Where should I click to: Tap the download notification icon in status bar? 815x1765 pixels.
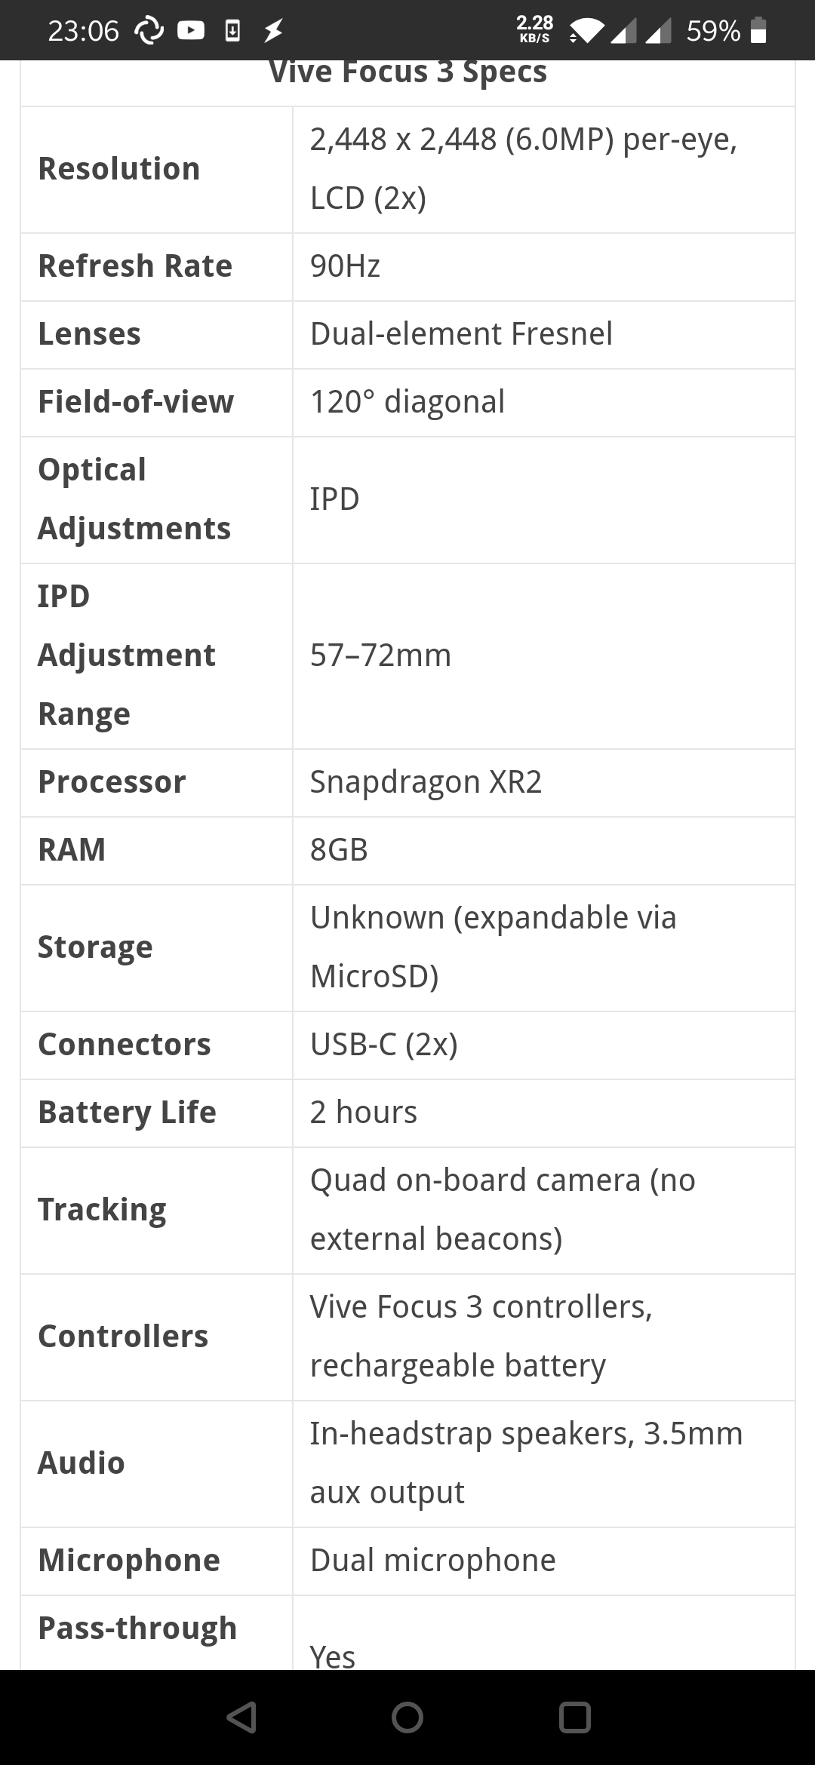pos(233,30)
